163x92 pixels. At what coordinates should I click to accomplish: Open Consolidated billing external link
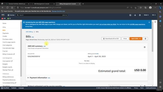click(x=9, y=83)
